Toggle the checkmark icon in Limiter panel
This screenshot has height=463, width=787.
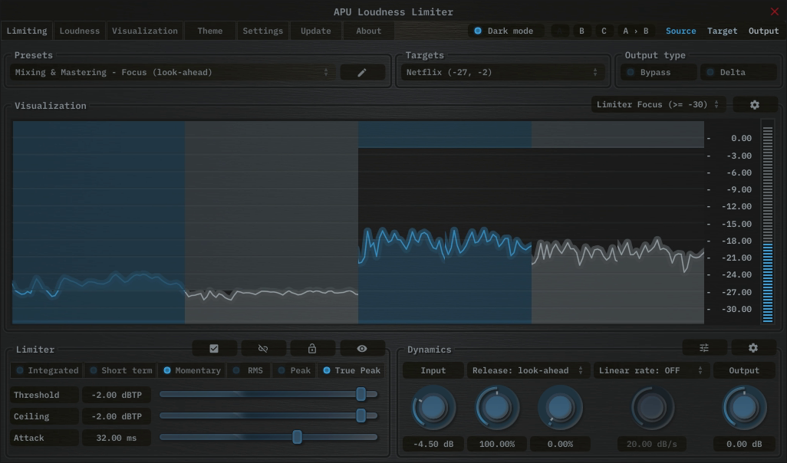(x=214, y=347)
